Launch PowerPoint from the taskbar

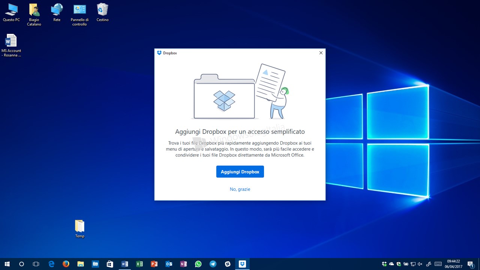(154, 264)
